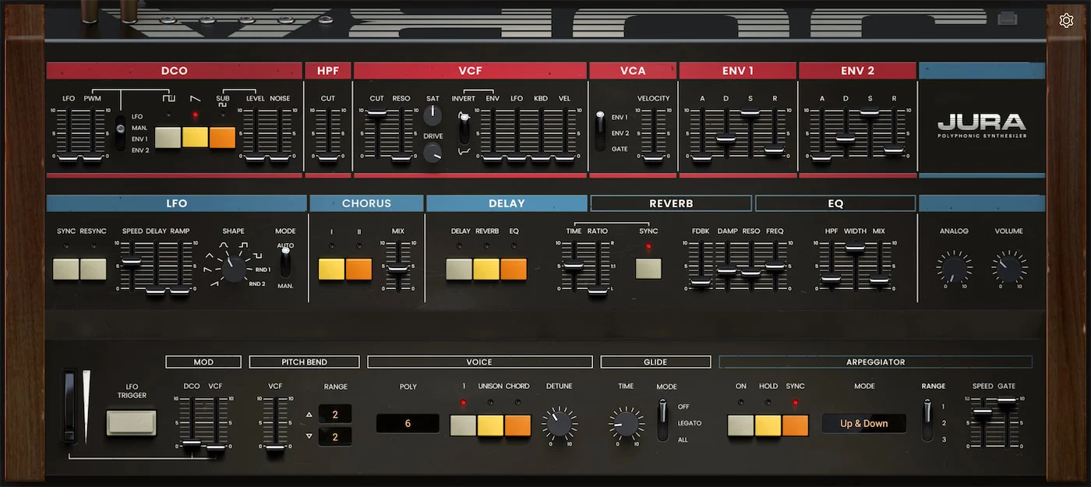Screen dimensions: 1091x487
Task: Open the arpeggiator Up & Down mode dropdown
Action: (863, 424)
